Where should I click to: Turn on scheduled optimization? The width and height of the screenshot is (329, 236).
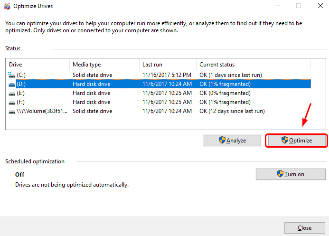coord(291,174)
